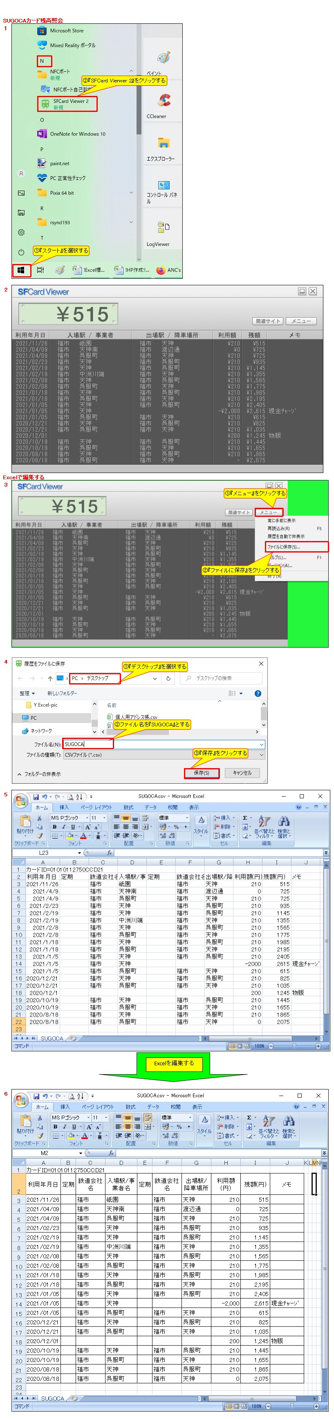Click 新しいフォルダー in the save dialog
The width and height of the screenshot is (334, 1419).
tap(62, 694)
